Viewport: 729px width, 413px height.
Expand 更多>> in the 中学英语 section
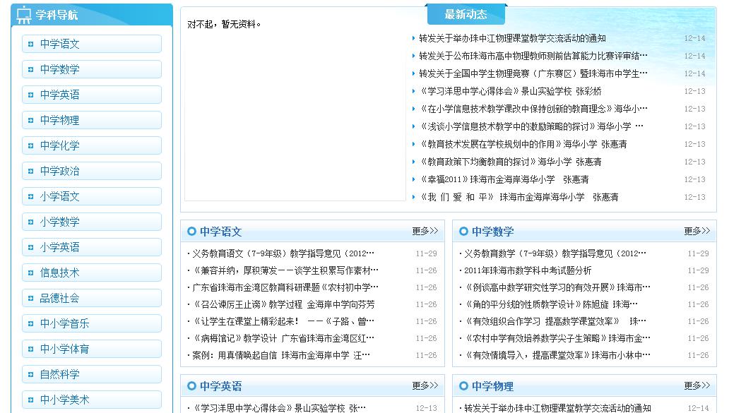pyautogui.click(x=425, y=385)
